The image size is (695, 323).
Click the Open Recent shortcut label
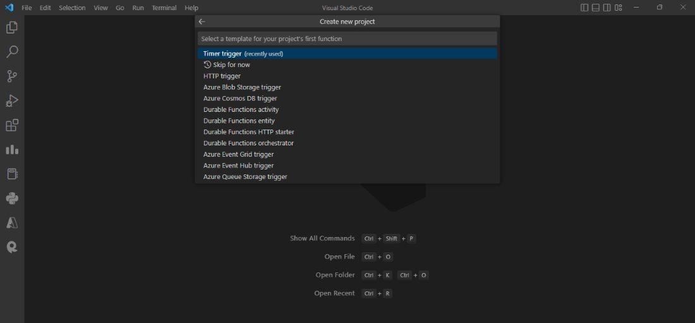tap(335, 293)
